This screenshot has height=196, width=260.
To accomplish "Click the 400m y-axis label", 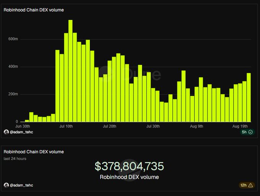I will 13,67.
